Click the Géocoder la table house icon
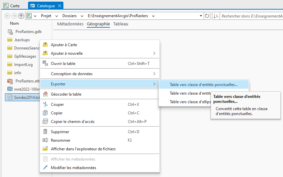 45,94
